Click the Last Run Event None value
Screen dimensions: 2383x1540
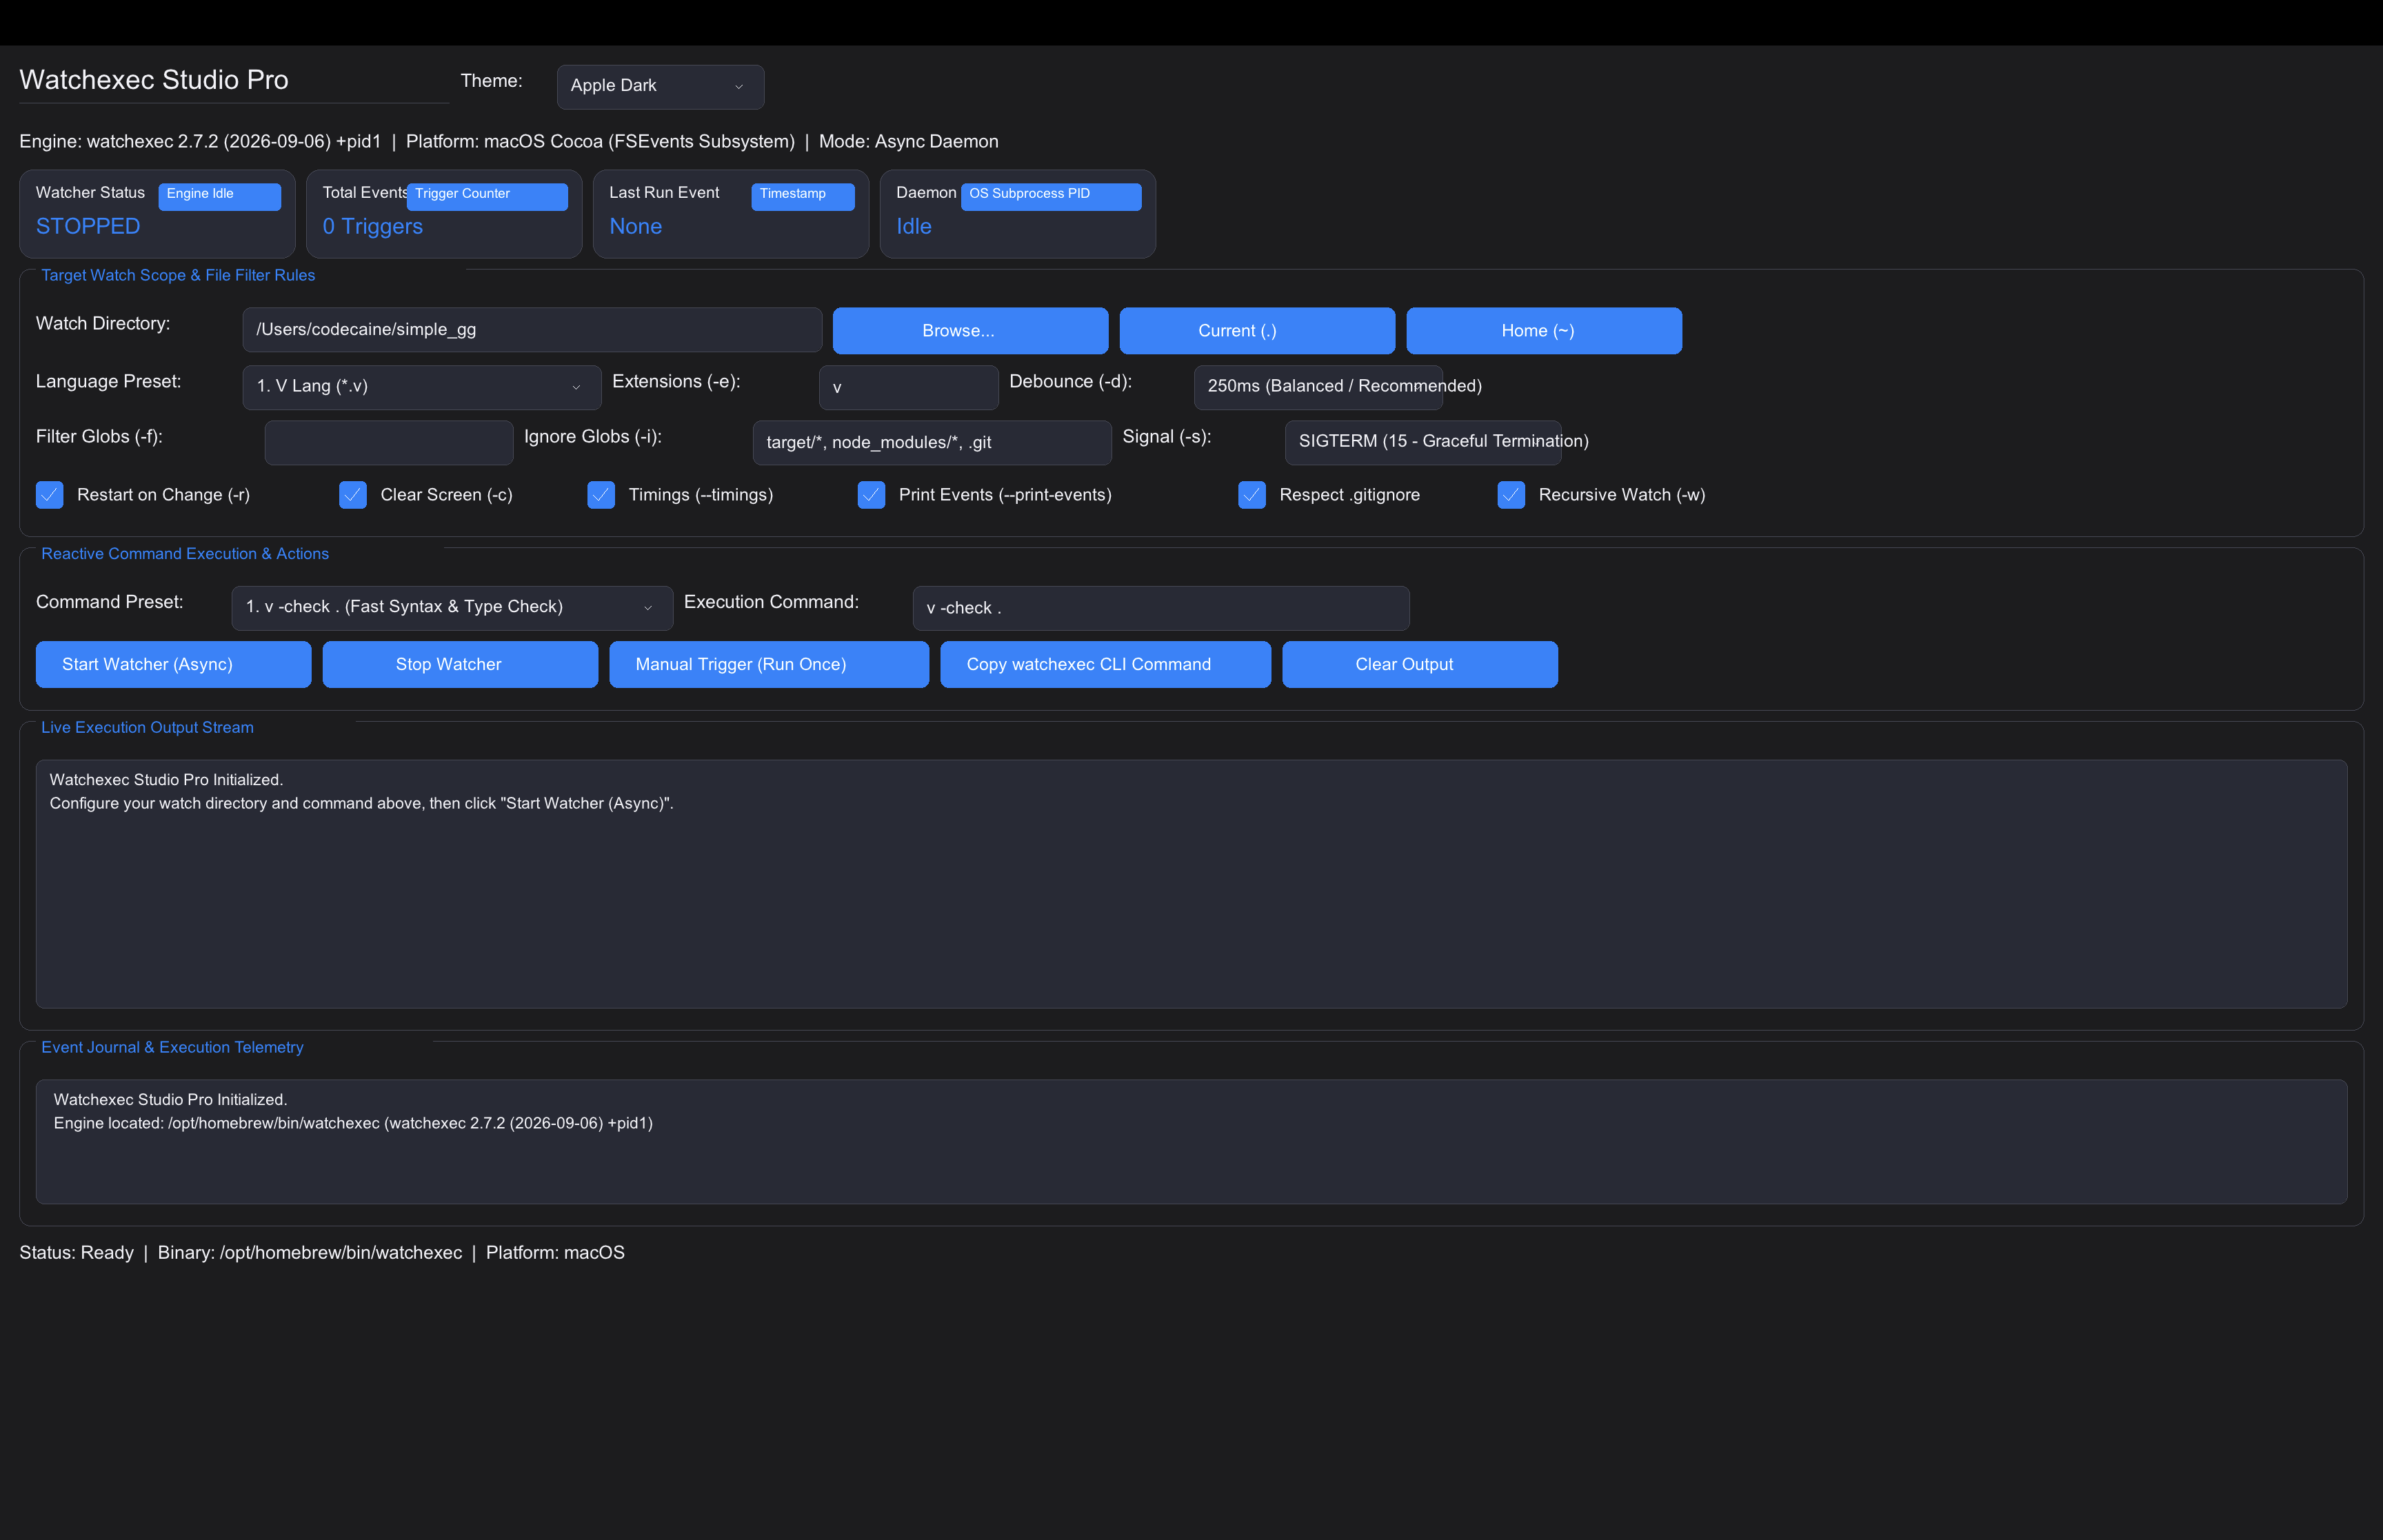(636, 227)
